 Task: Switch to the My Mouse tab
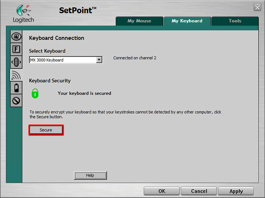pyautogui.click(x=139, y=21)
